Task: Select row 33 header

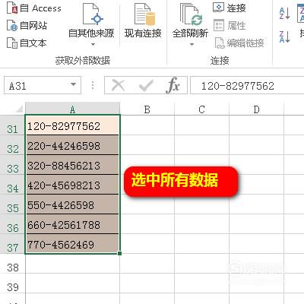Action: (13, 165)
